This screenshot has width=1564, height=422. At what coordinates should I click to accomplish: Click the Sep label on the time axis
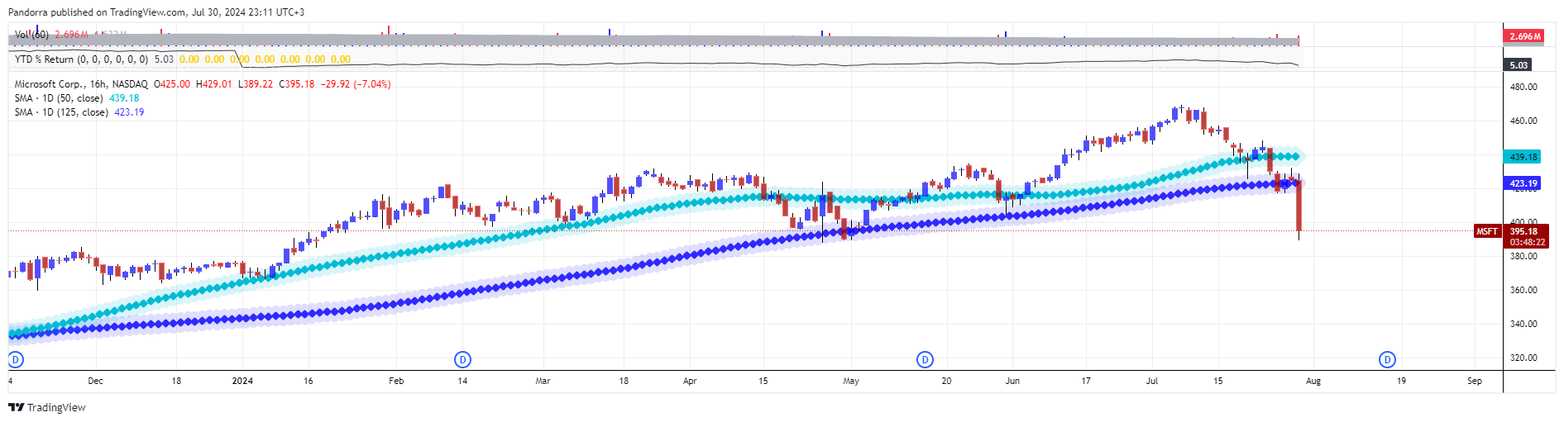[1475, 381]
